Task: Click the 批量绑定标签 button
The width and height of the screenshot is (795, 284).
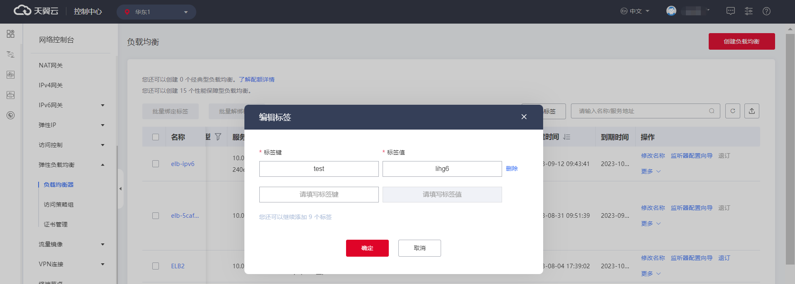Action: click(170, 111)
